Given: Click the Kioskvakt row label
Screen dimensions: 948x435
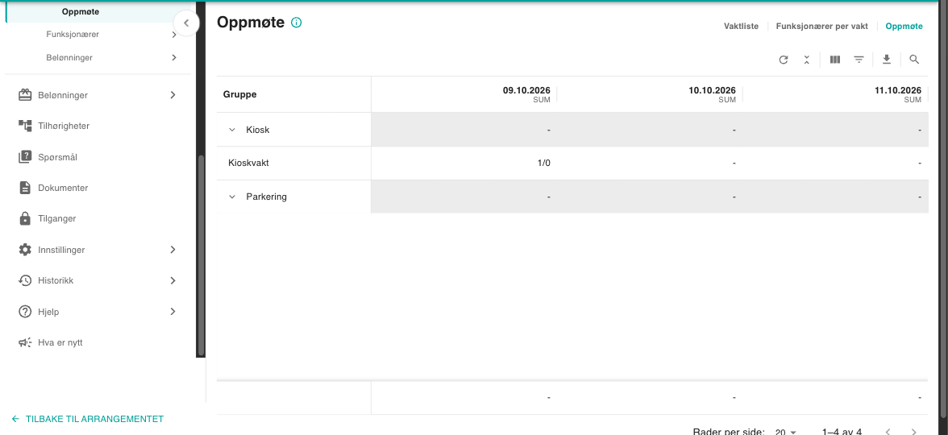Looking at the screenshot, I should pyautogui.click(x=248, y=163).
